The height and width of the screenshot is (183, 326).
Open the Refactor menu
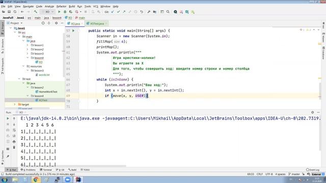61,7
